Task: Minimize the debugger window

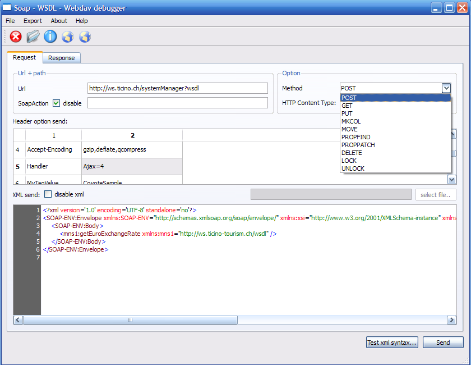Action: [x=436, y=7]
